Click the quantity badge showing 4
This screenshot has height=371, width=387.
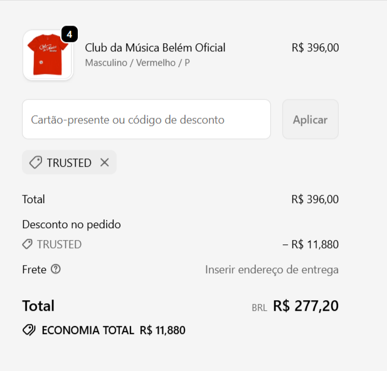[x=69, y=34]
